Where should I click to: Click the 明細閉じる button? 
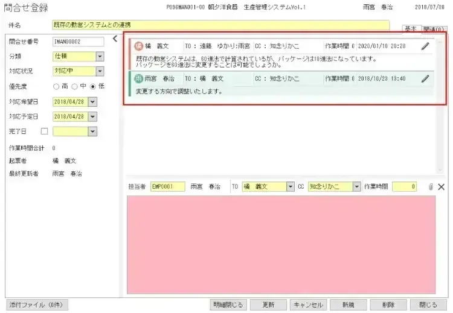point(228,305)
